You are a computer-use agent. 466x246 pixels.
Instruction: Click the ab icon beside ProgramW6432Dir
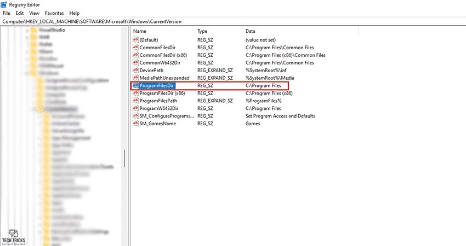(x=135, y=108)
